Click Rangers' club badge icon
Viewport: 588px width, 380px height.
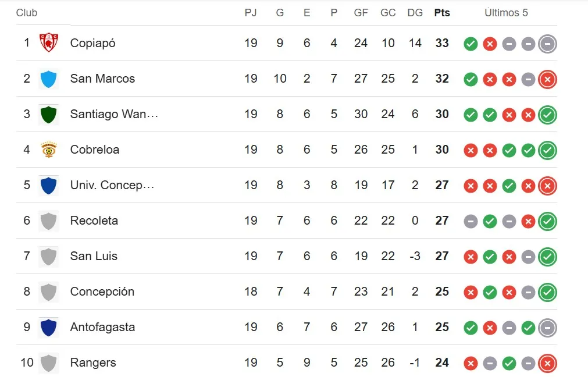pyautogui.click(x=49, y=363)
